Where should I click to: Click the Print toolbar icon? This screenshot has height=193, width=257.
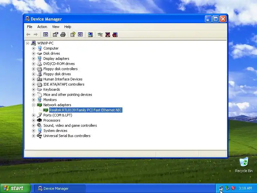[x=63, y=34]
